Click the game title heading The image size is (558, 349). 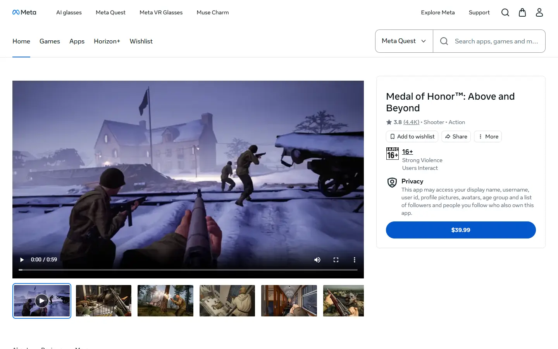point(450,102)
